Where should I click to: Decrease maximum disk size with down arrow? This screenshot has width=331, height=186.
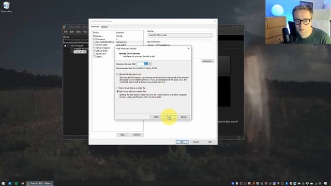click(150, 65)
